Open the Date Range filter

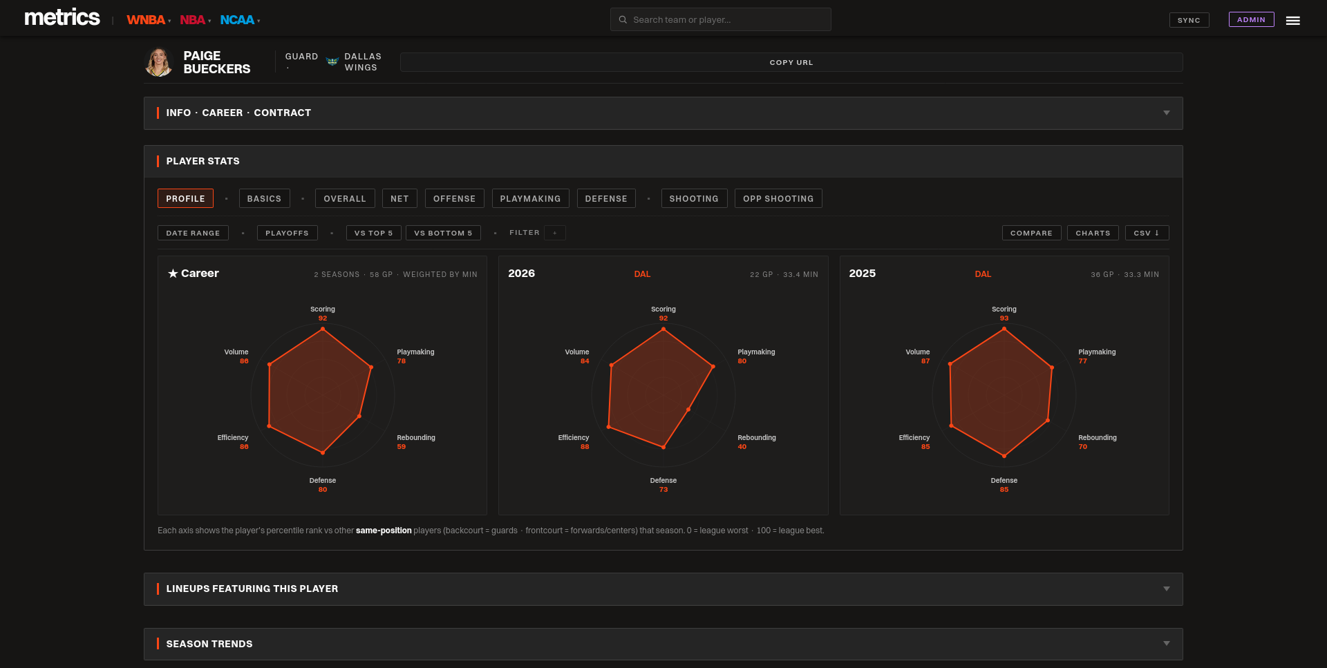coord(193,233)
